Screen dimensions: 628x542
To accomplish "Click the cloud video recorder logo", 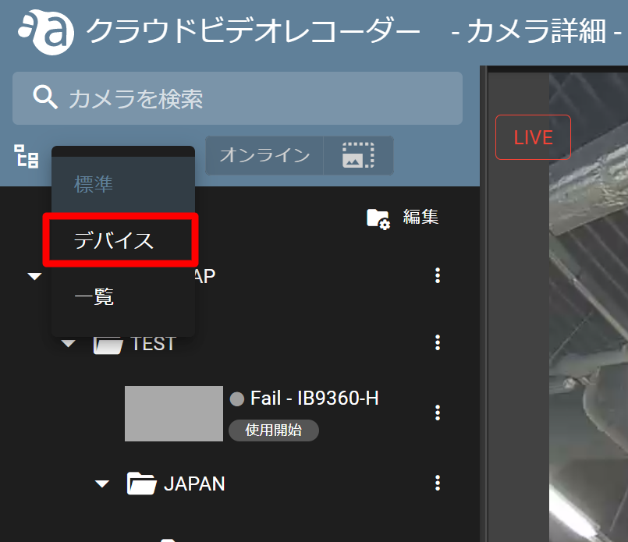I will click(x=46, y=31).
